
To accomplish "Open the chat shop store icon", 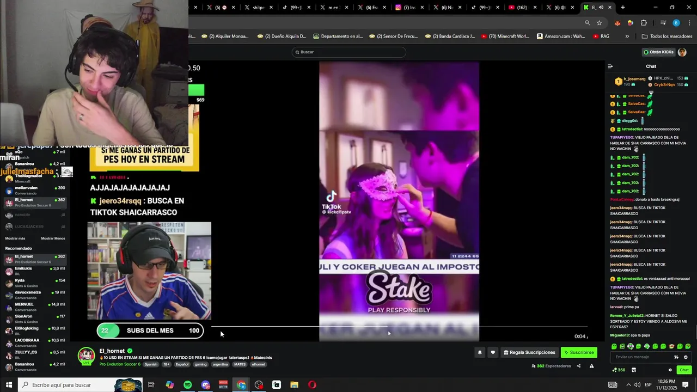I will [x=634, y=370].
